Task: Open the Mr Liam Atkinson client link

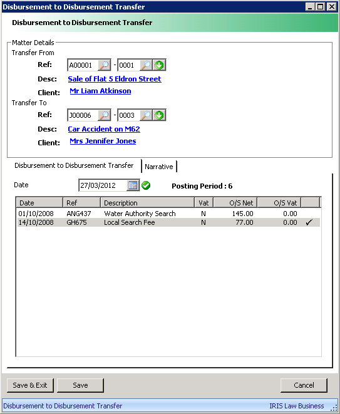Action: [100, 91]
